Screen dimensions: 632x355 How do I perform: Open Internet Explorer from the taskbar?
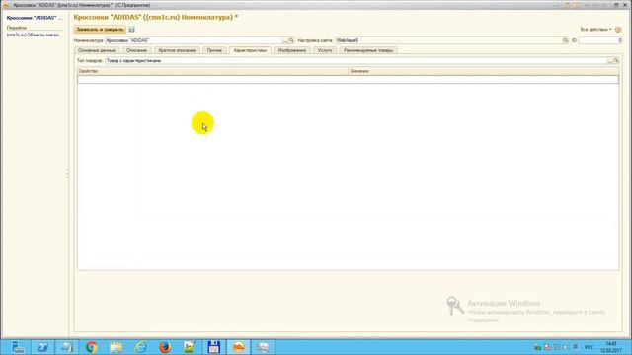140,347
